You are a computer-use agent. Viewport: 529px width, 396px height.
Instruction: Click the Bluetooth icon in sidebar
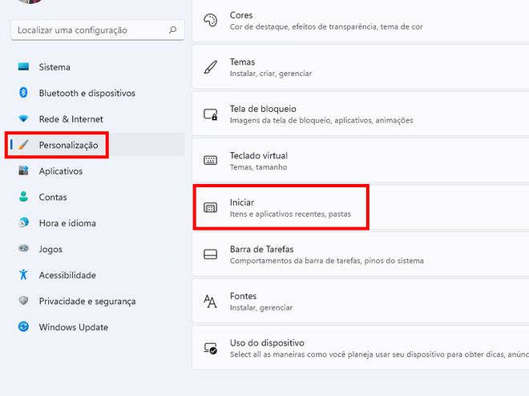pyautogui.click(x=23, y=92)
